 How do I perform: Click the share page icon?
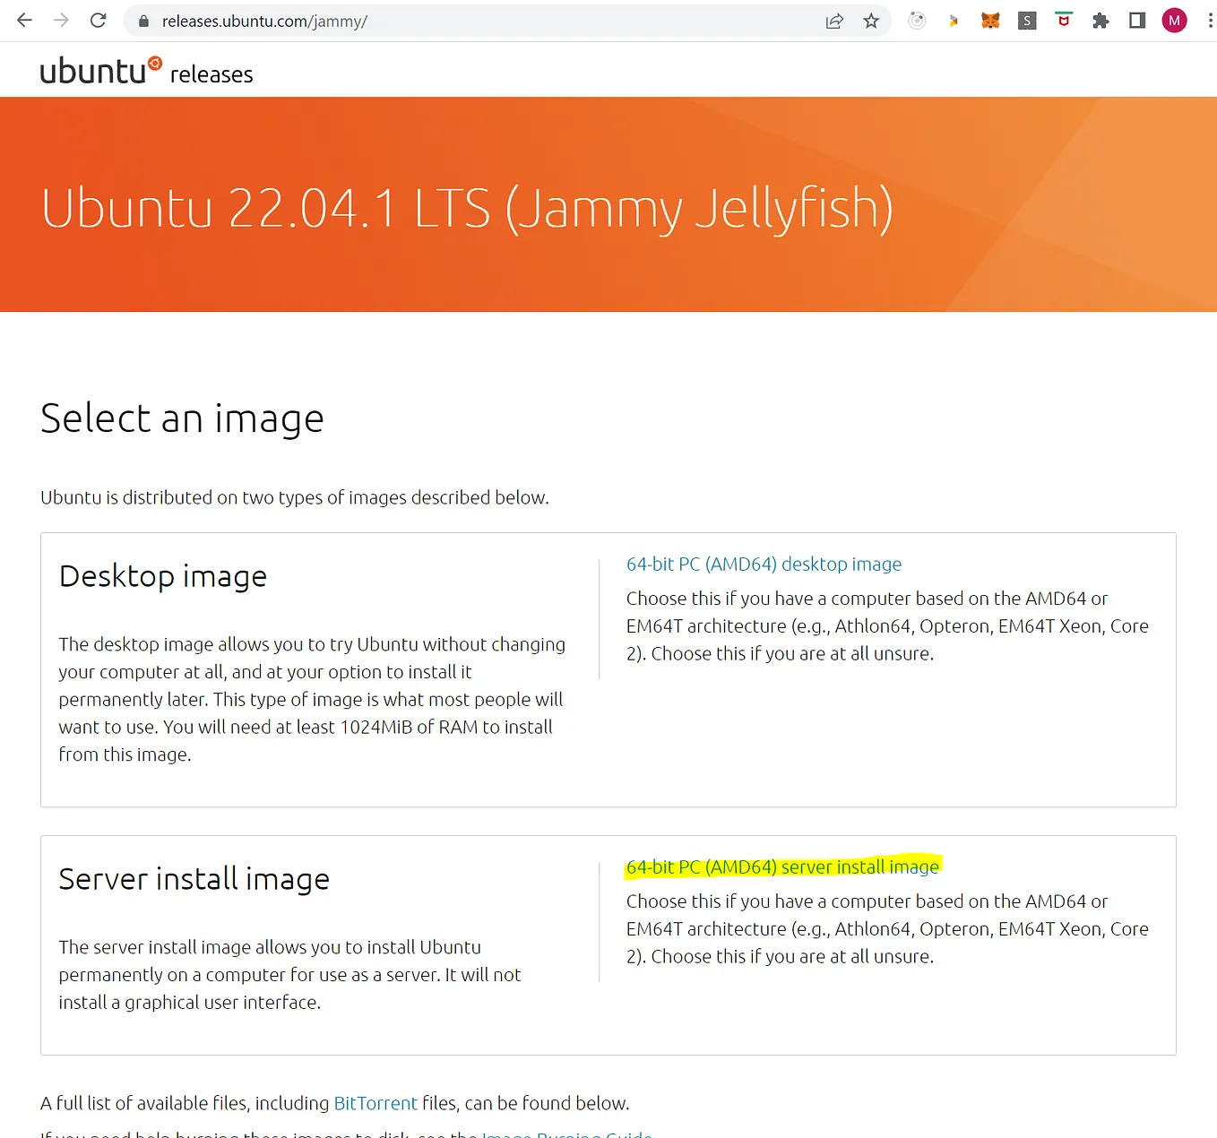[x=834, y=20]
